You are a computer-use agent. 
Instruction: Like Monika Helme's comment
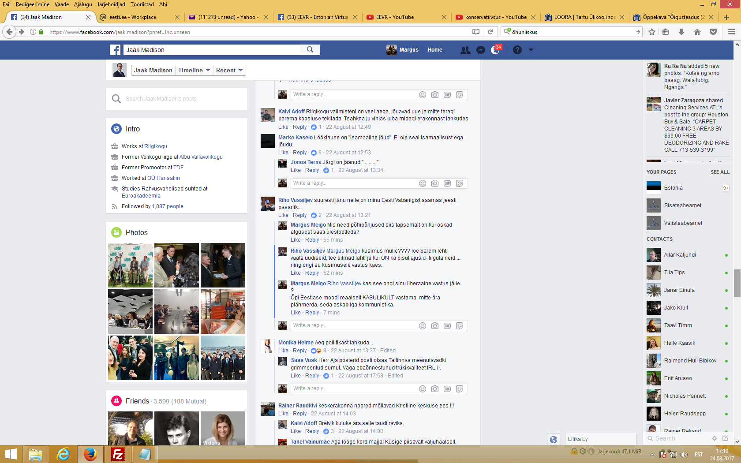coord(283,351)
